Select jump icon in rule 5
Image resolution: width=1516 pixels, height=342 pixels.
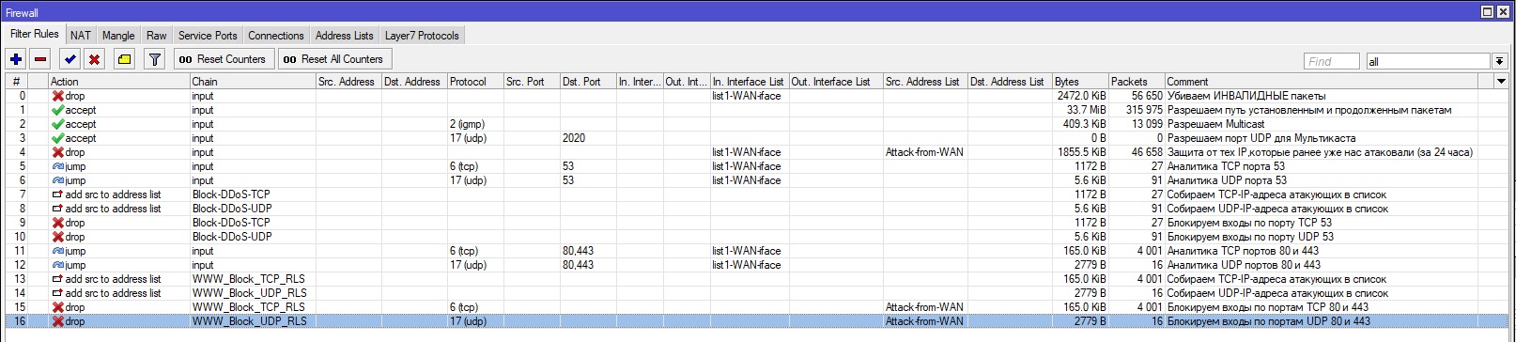pyautogui.click(x=57, y=166)
